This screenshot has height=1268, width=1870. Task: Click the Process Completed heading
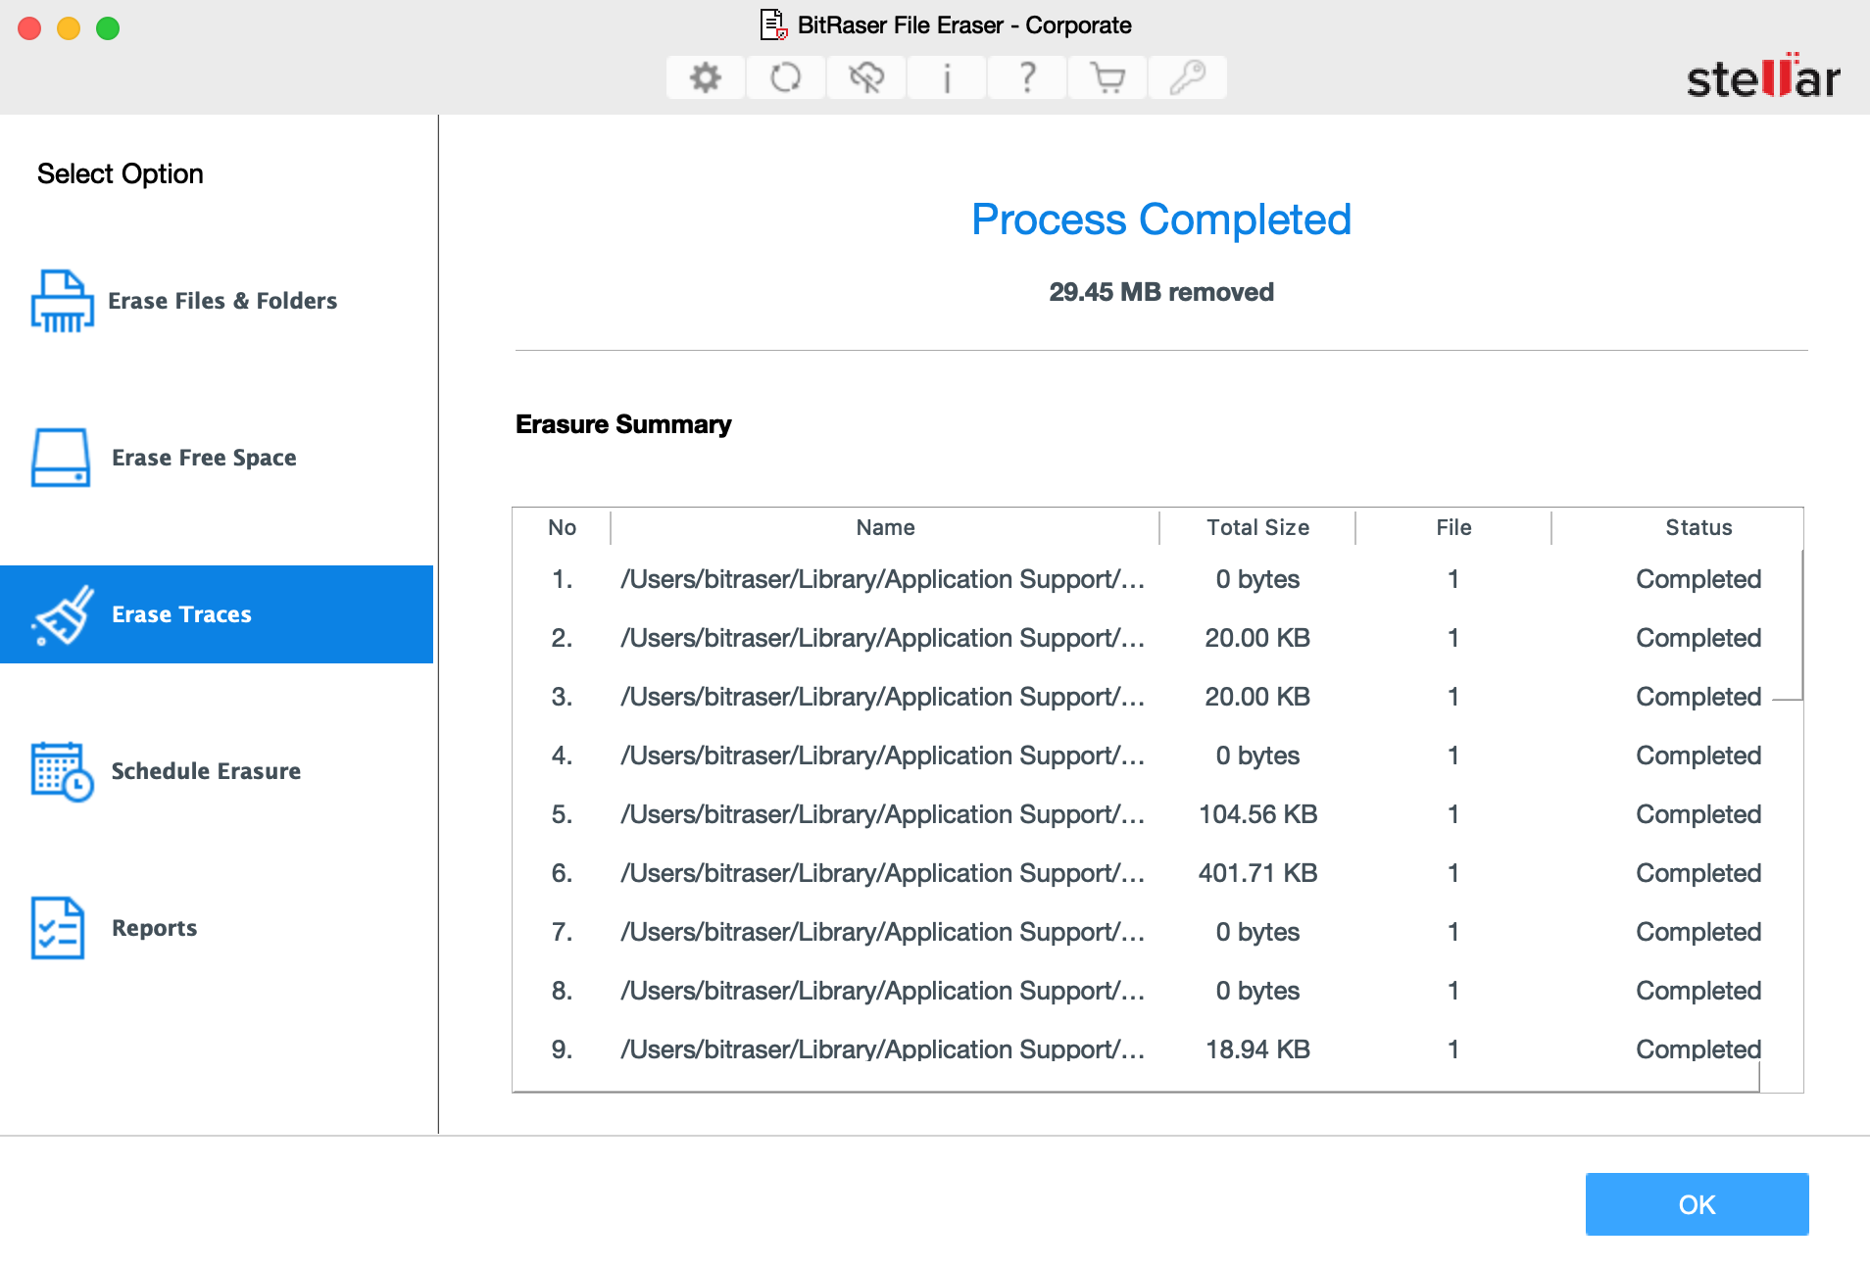(x=1161, y=219)
